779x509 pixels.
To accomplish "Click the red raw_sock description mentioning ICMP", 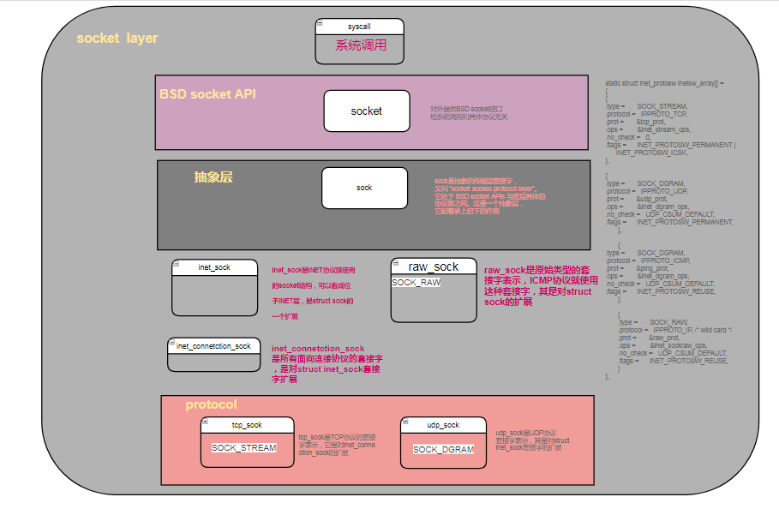I will tap(541, 286).
